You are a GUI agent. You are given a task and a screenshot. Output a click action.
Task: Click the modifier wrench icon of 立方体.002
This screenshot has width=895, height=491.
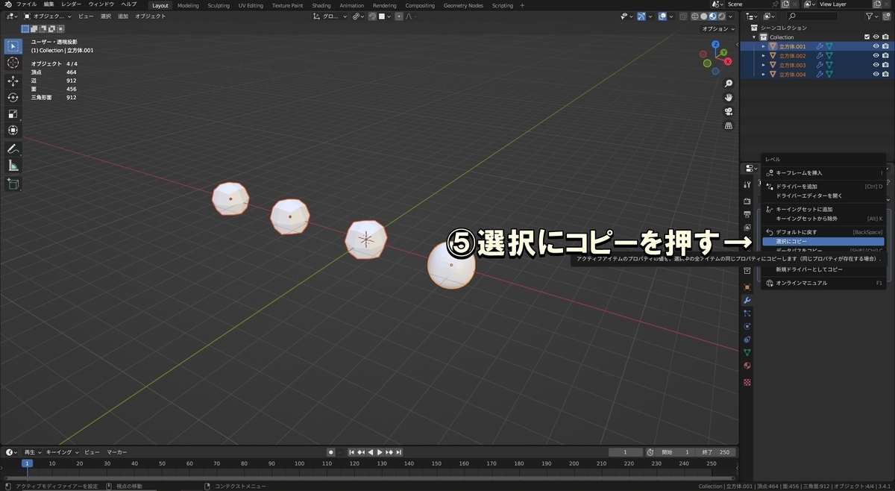click(x=820, y=56)
